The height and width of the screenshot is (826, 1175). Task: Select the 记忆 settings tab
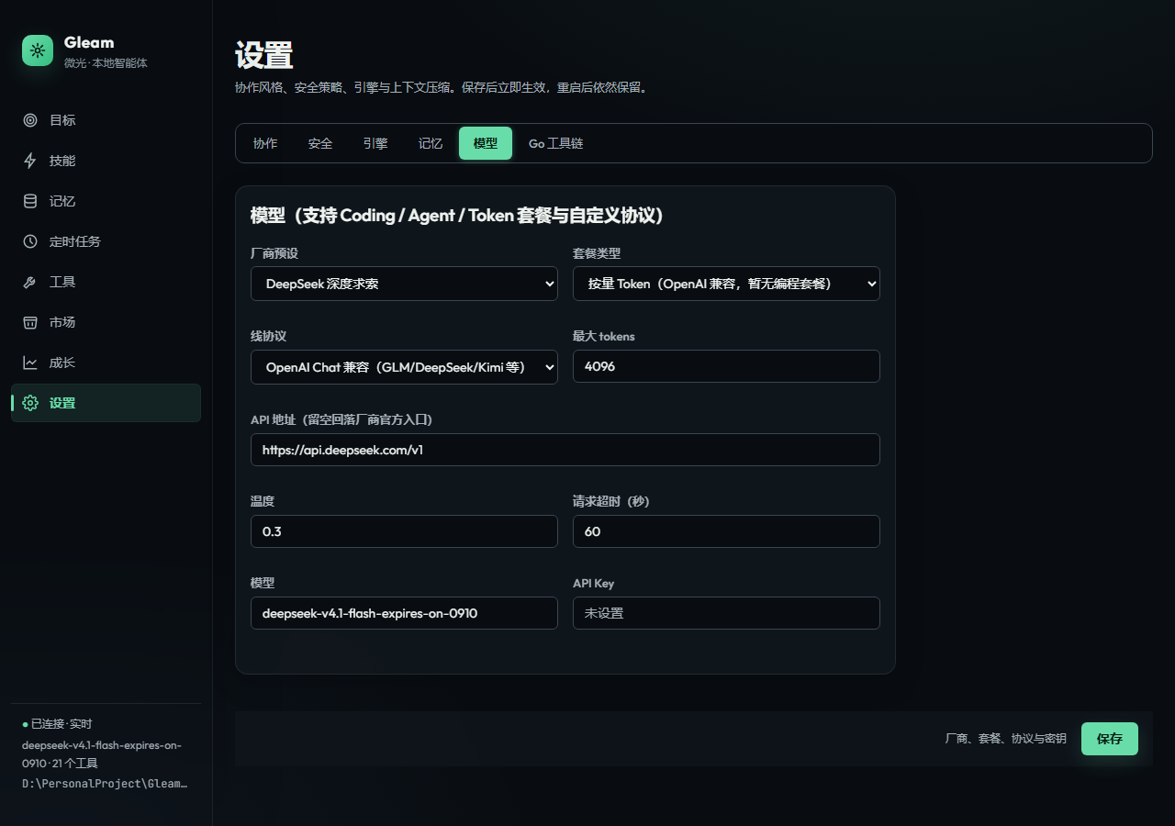tap(431, 143)
